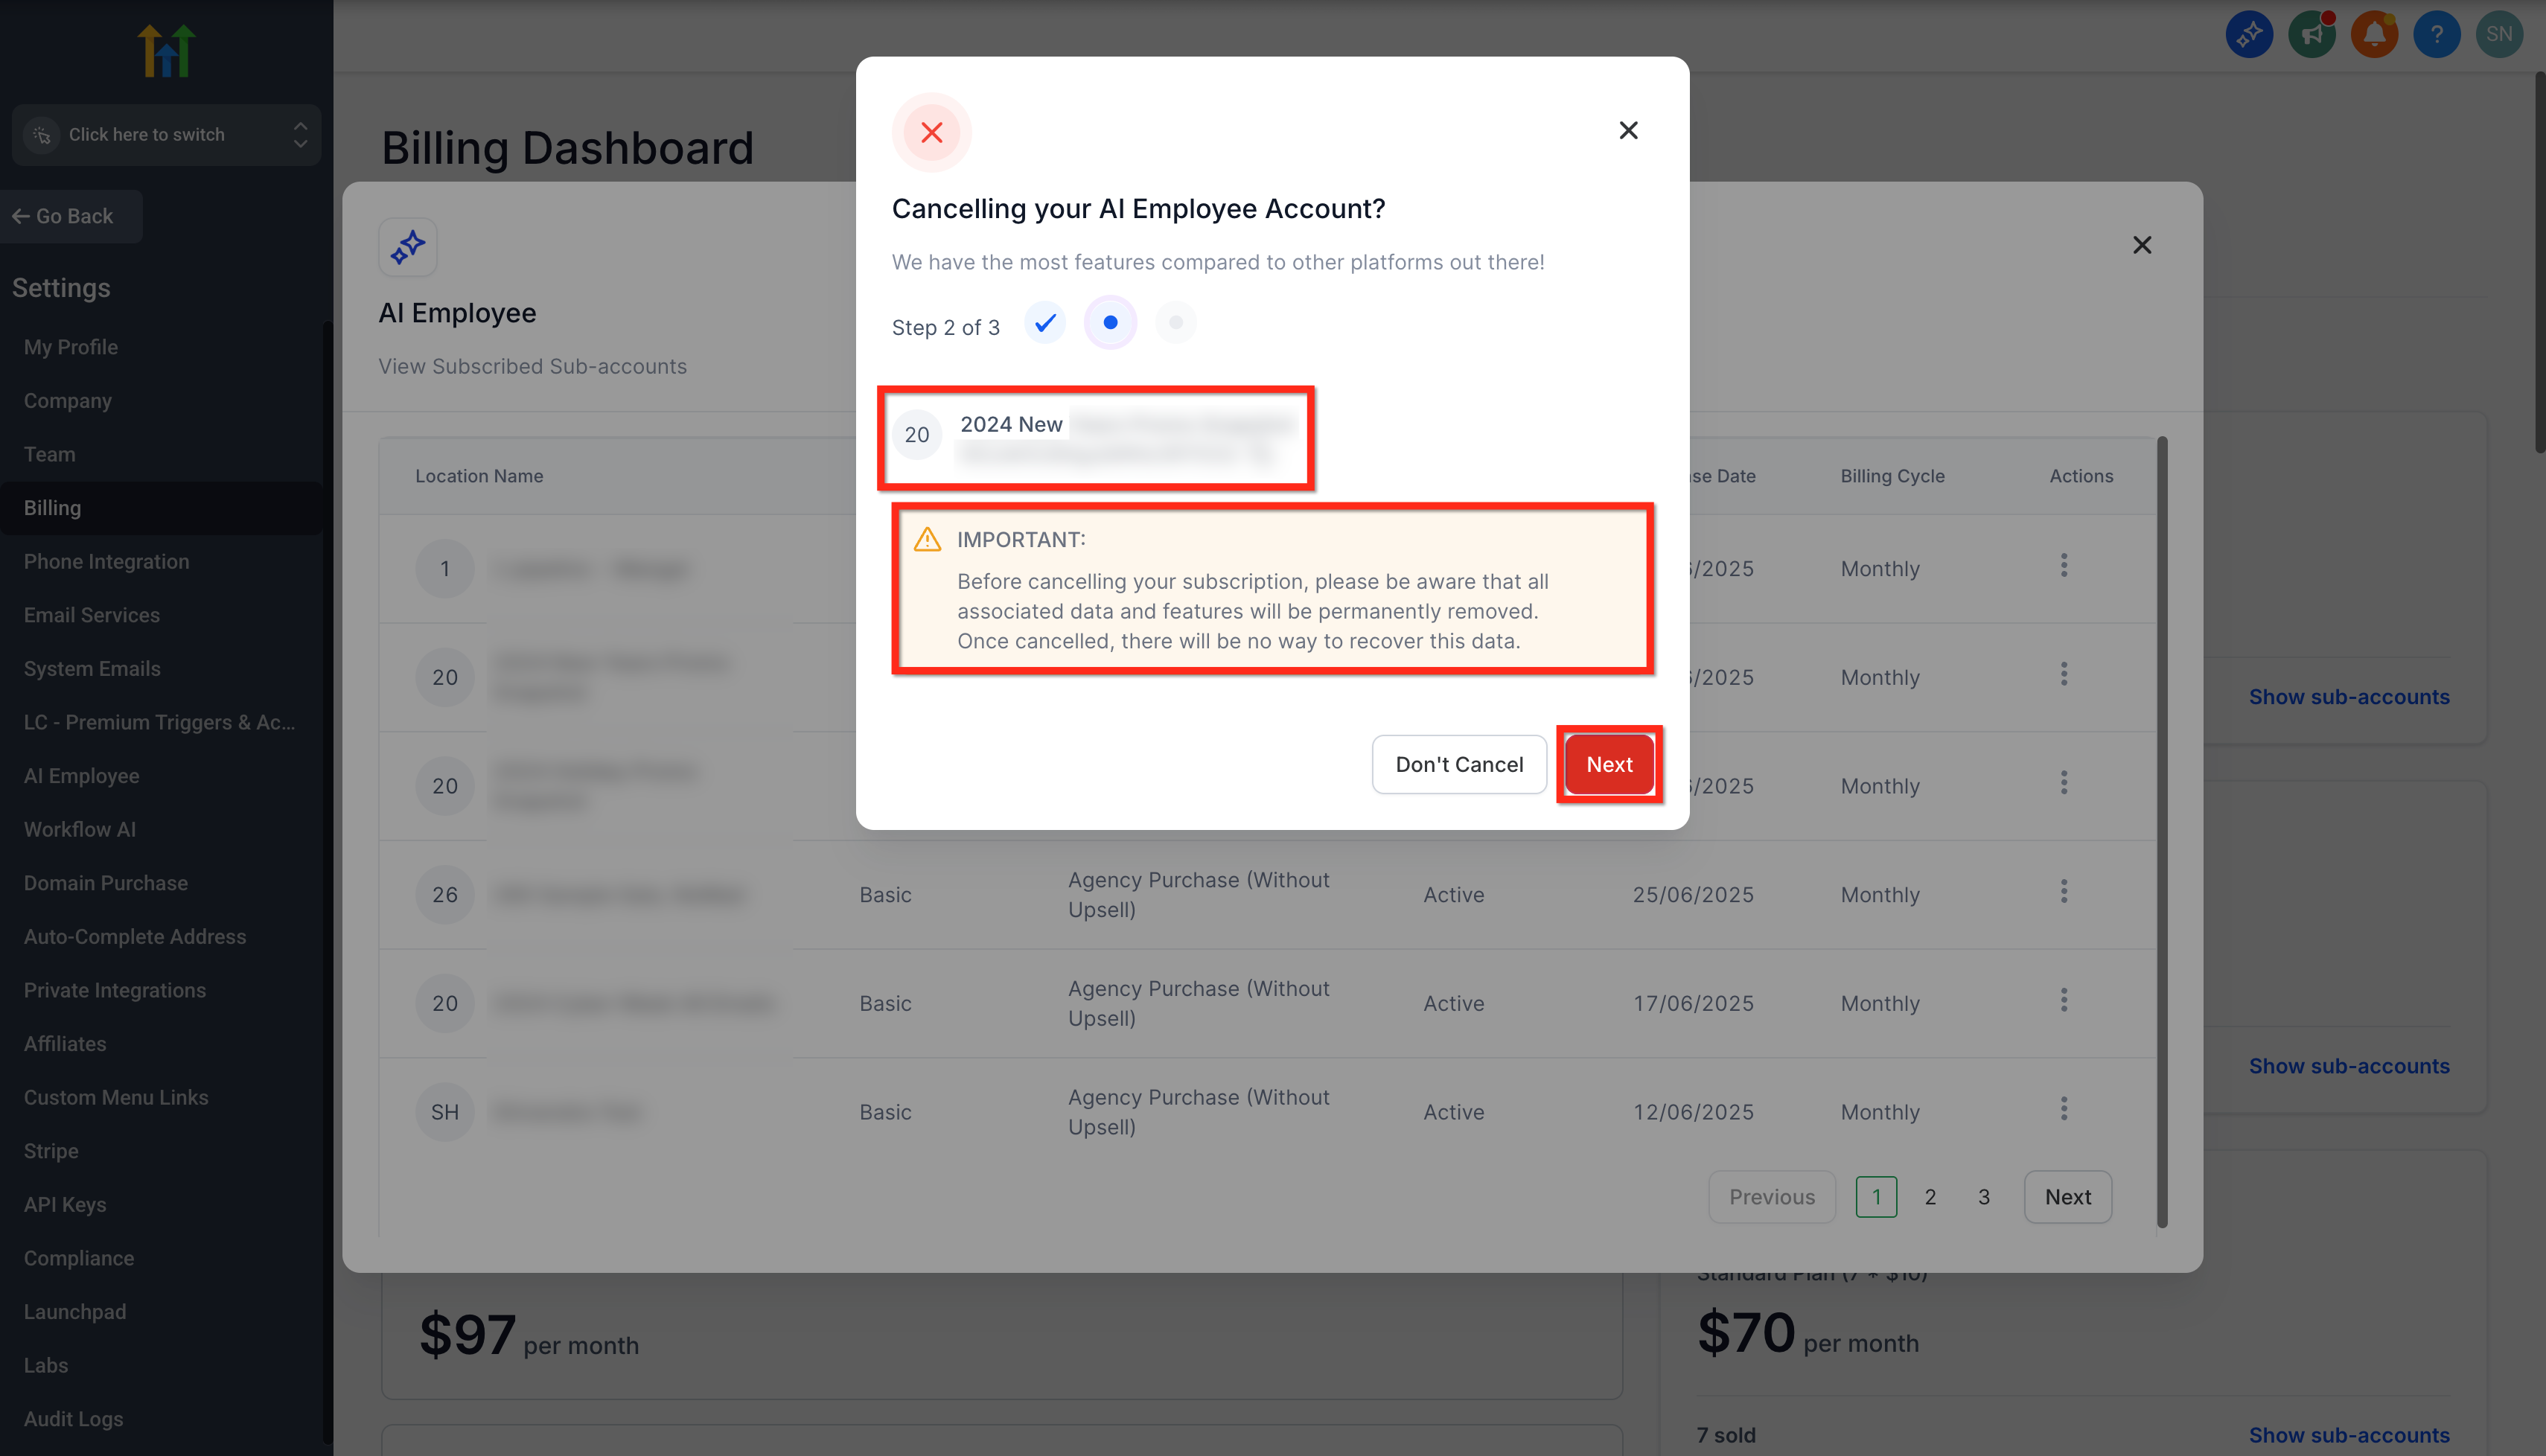This screenshot has width=2546, height=1456.
Task: Select the Email Services menu item
Action: (x=92, y=615)
